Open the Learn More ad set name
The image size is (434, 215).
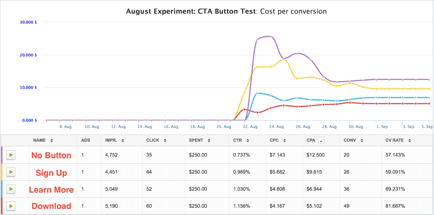pyautogui.click(x=51, y=189)
